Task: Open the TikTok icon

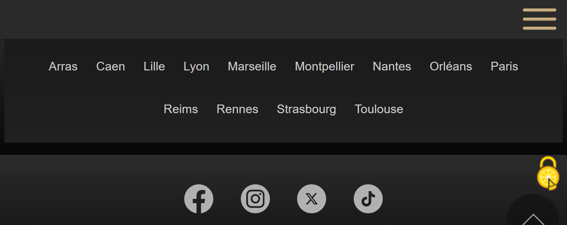Action: pyautogui.click(x=368, y=199)
